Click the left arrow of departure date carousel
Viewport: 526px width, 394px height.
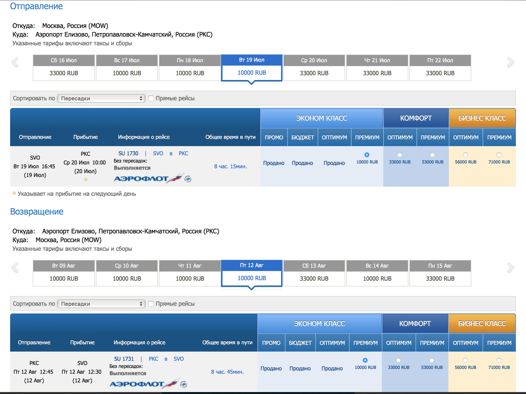point(15,62)
